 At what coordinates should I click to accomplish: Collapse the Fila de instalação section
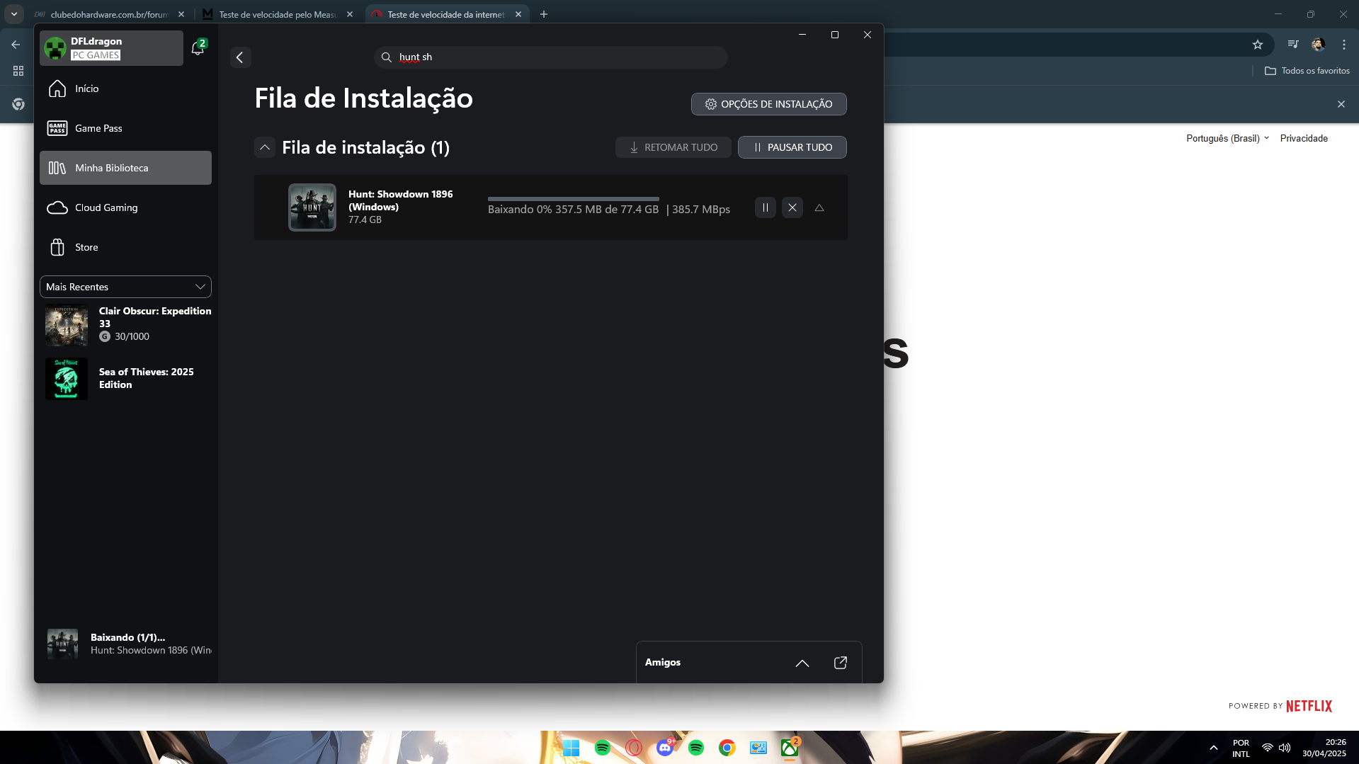pos(264,147)
